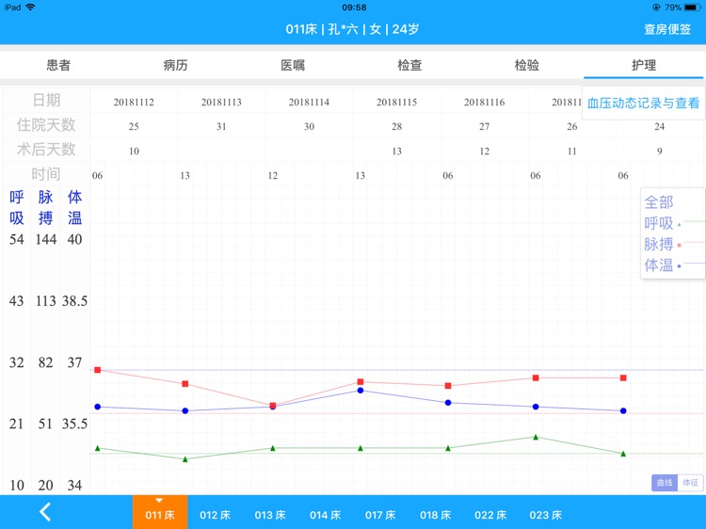This screenshot has height=529, width=706.
Task: Select bed 014 床
Action: click(x=325, y=515)
